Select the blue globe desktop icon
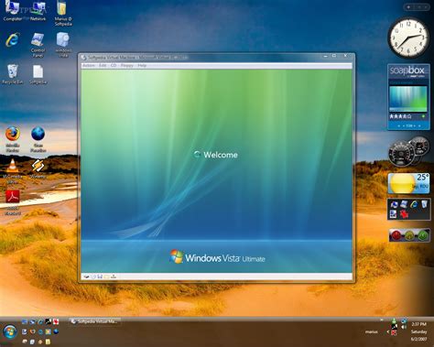 [38, 139]
